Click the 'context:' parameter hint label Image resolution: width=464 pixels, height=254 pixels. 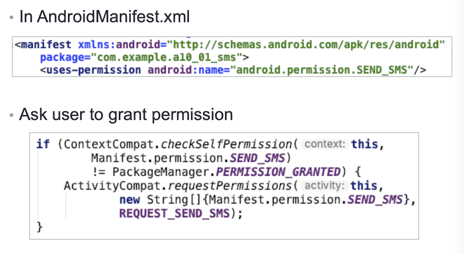[x=325, y=144]
